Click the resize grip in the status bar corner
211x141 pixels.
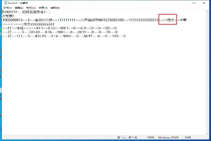pyautogui.click(x=208, y=138)
